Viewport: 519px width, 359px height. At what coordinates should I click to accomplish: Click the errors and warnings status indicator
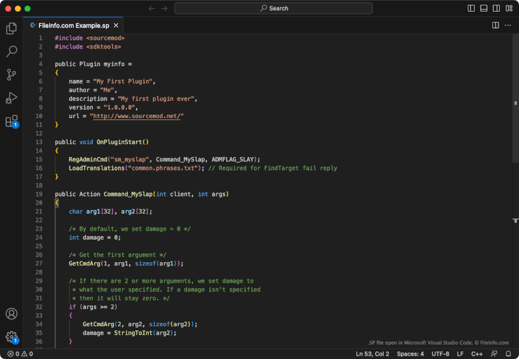(20, 354)
